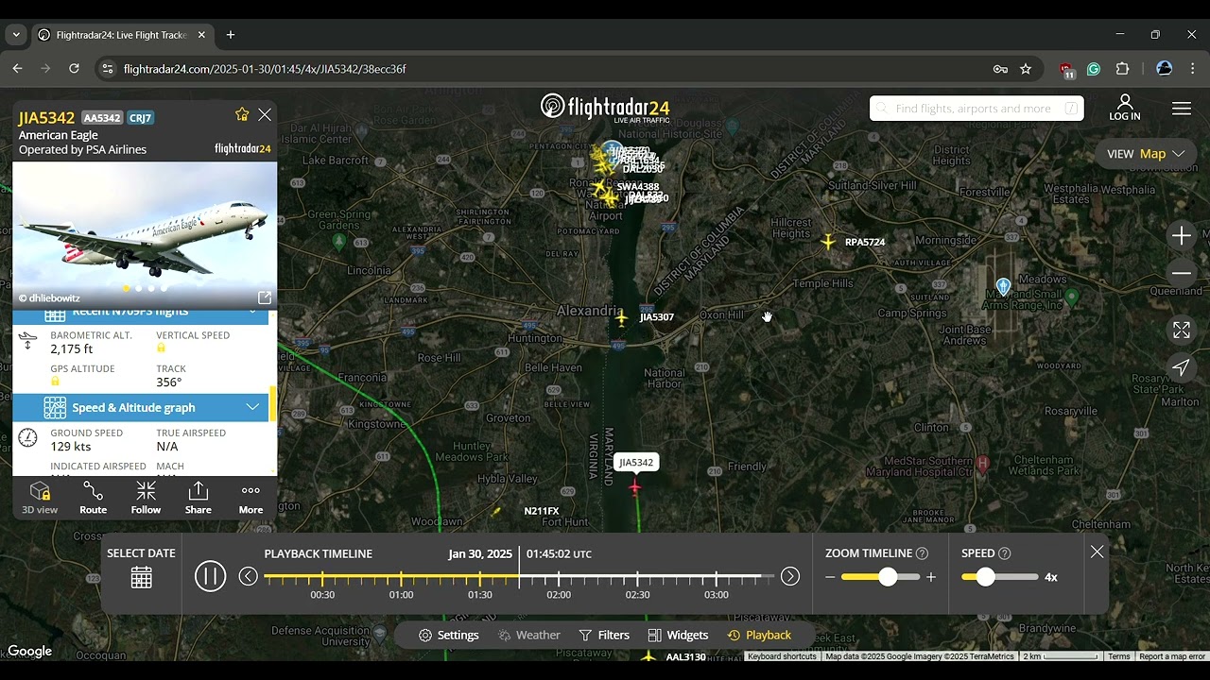Center map on my location

(1182, 367)
